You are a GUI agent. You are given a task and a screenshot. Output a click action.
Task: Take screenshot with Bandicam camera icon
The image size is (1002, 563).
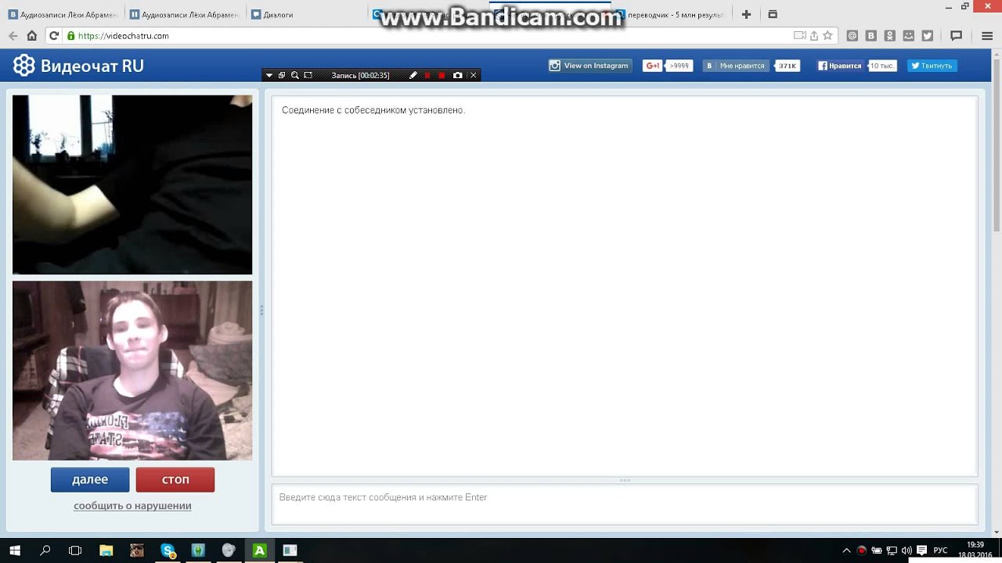(458, 76)
